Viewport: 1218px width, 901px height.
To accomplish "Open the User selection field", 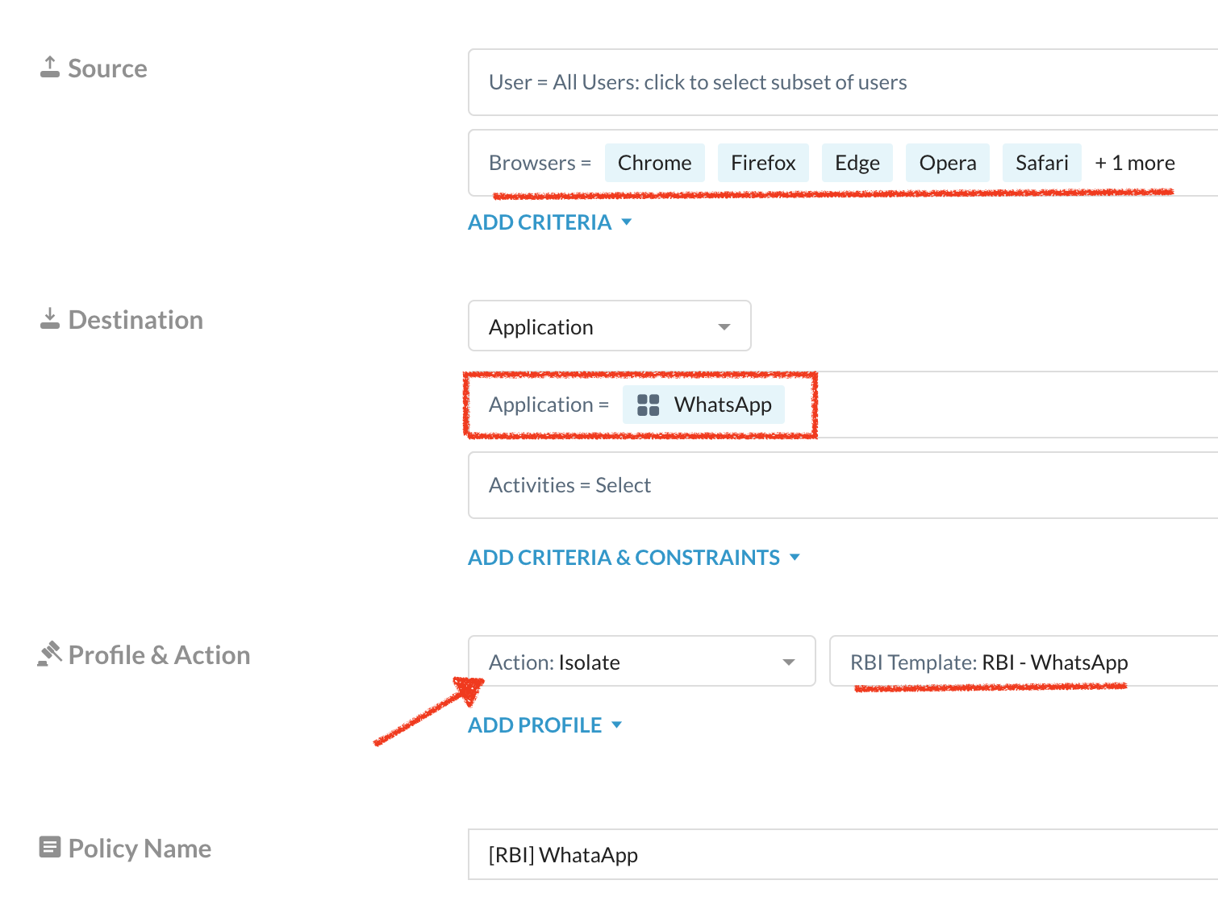I will coord(843,82).
